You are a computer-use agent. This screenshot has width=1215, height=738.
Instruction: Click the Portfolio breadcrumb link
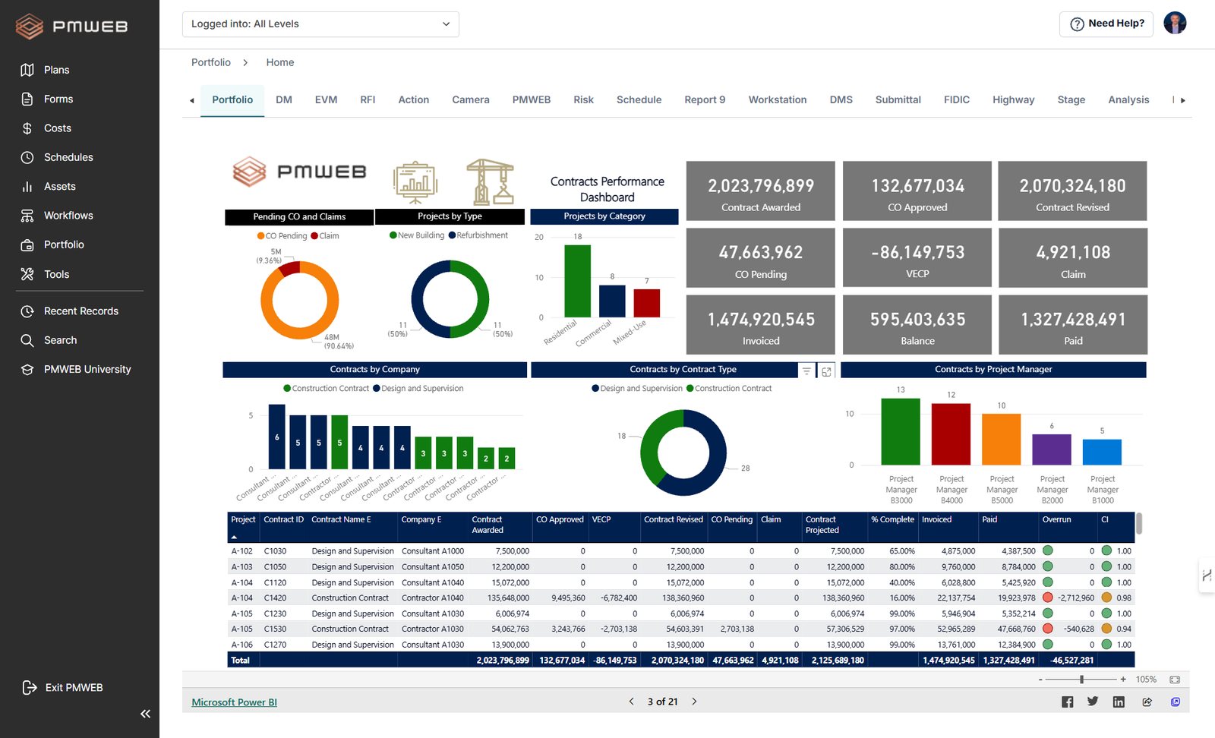(211, 62)
